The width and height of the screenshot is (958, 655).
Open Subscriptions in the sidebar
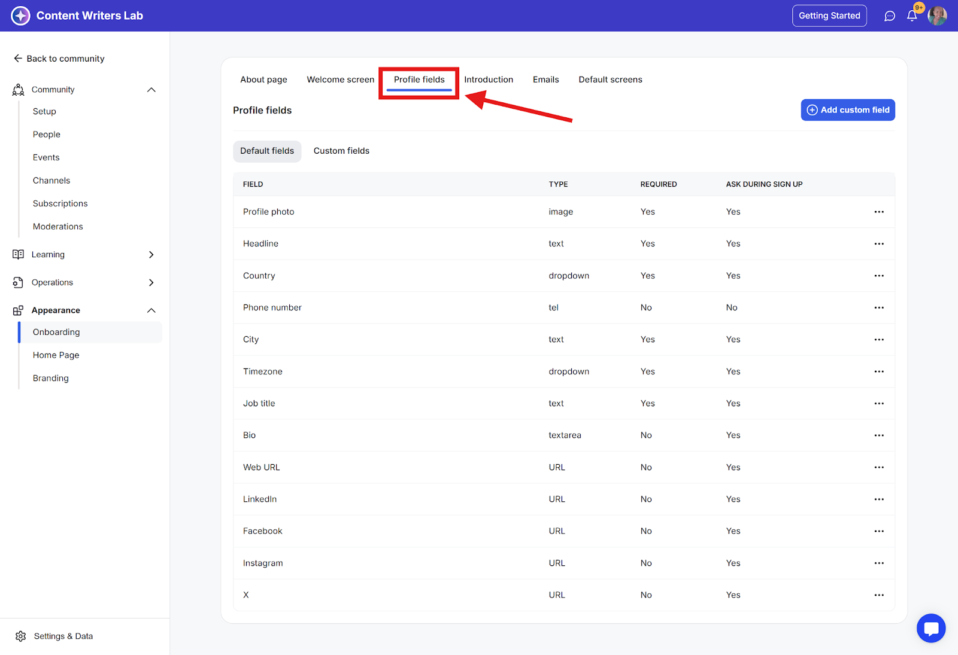[x=60, y=204]
